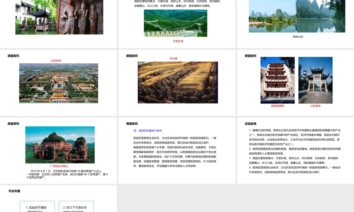Viewport: 354px width, 212px height.
Task: Click the red caption 山东曲阜
Action: point(315,106)
